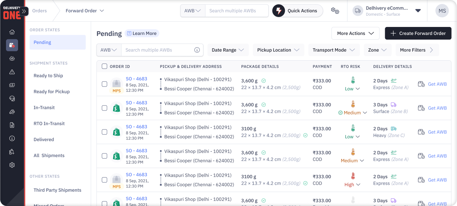Click the weighing scale icon in sidebar
Image resolution: width=457 pixels, height=206 pixels.
[x=12, y=112]
